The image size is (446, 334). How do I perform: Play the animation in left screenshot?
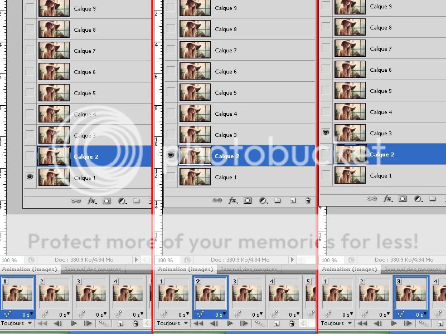click(74, 323)
